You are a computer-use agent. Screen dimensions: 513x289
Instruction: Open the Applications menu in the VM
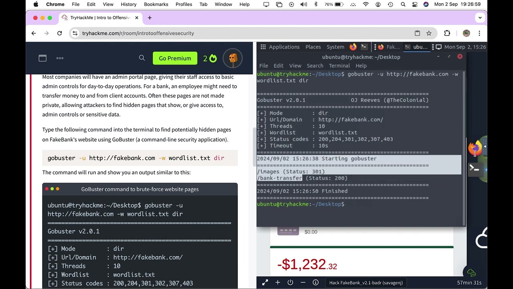coord(284,47)
